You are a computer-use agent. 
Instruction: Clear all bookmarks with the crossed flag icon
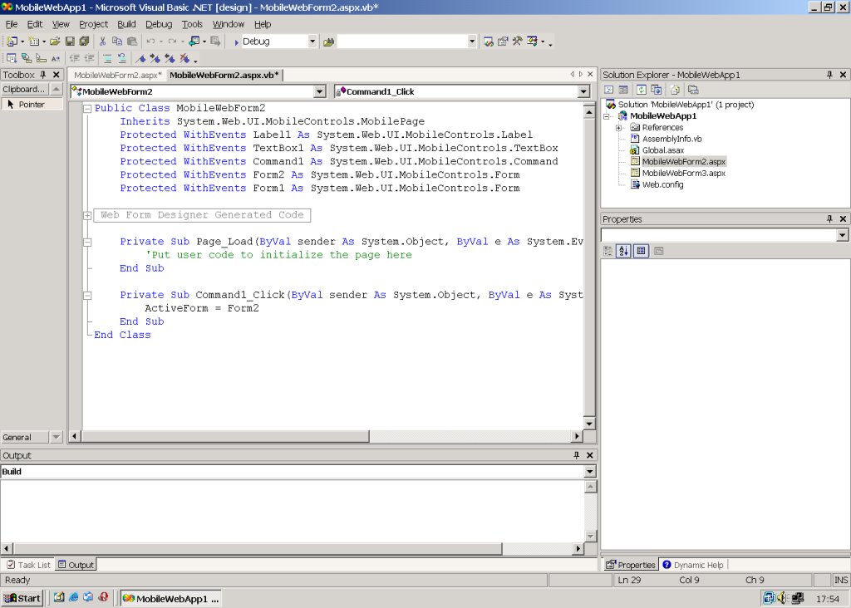click(185, 59)
